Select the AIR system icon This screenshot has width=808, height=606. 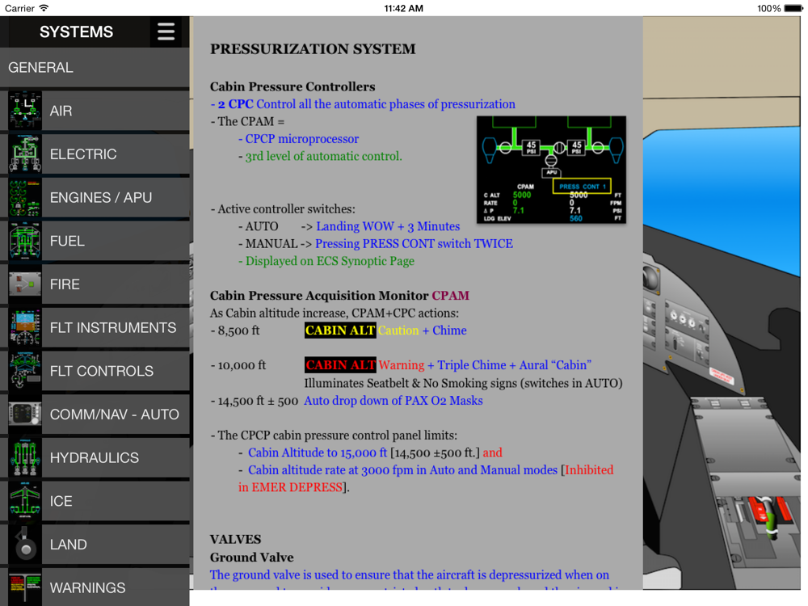[x=25, y=111]
